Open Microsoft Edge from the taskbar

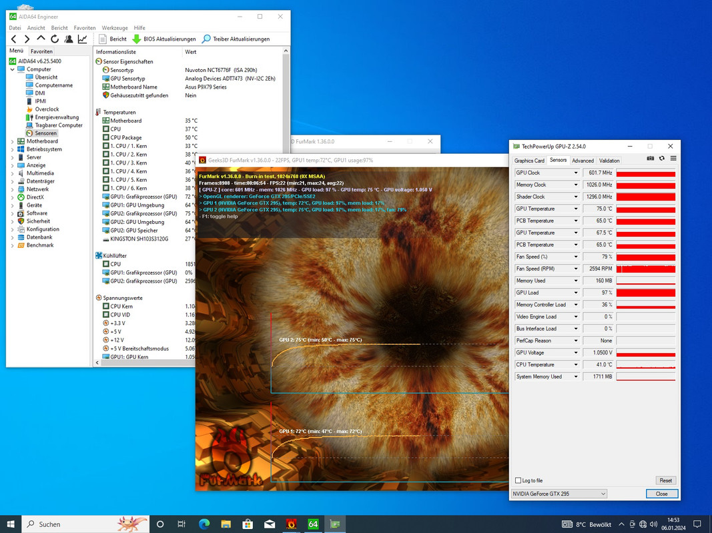click(204, 524)
